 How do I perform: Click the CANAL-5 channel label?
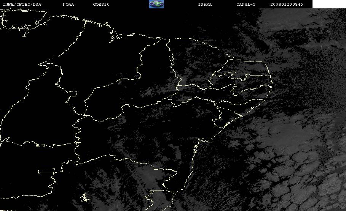(x=246, y=5)
